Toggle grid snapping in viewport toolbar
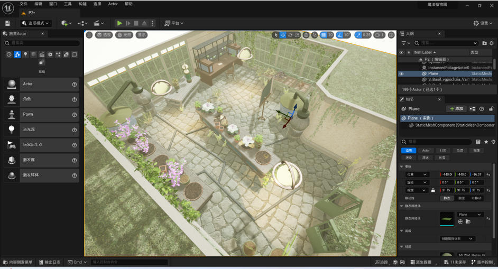 (324, 35)
